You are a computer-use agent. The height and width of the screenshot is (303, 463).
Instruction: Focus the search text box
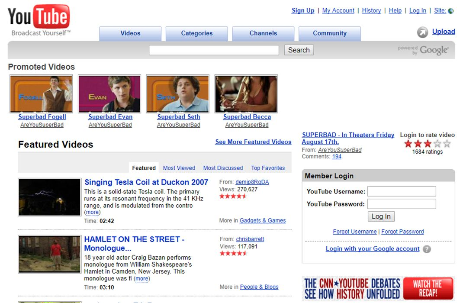pyautogui.click(x=214, y=50)
